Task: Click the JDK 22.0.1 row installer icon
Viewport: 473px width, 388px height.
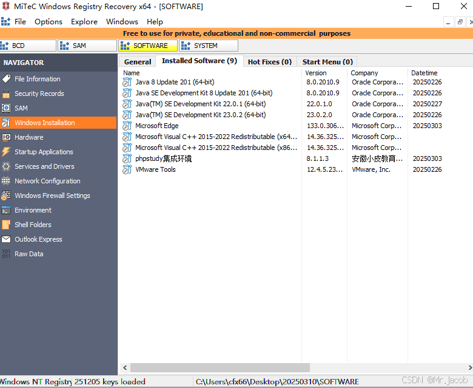Action: (x=127, y=104)
